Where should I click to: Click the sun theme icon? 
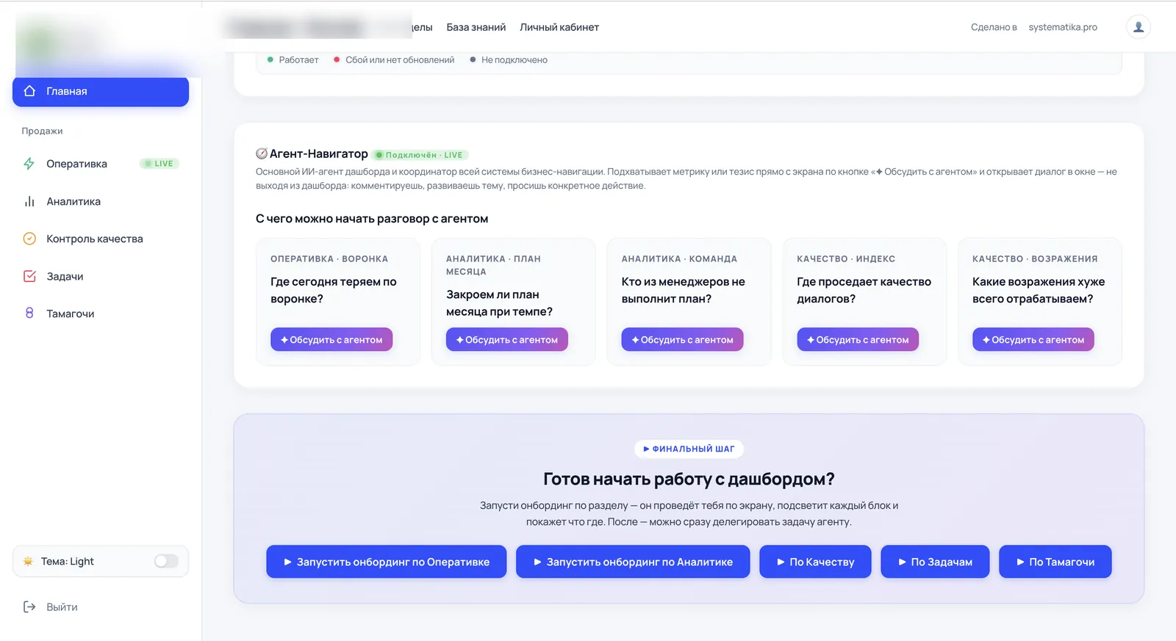[x=28, y=561]
